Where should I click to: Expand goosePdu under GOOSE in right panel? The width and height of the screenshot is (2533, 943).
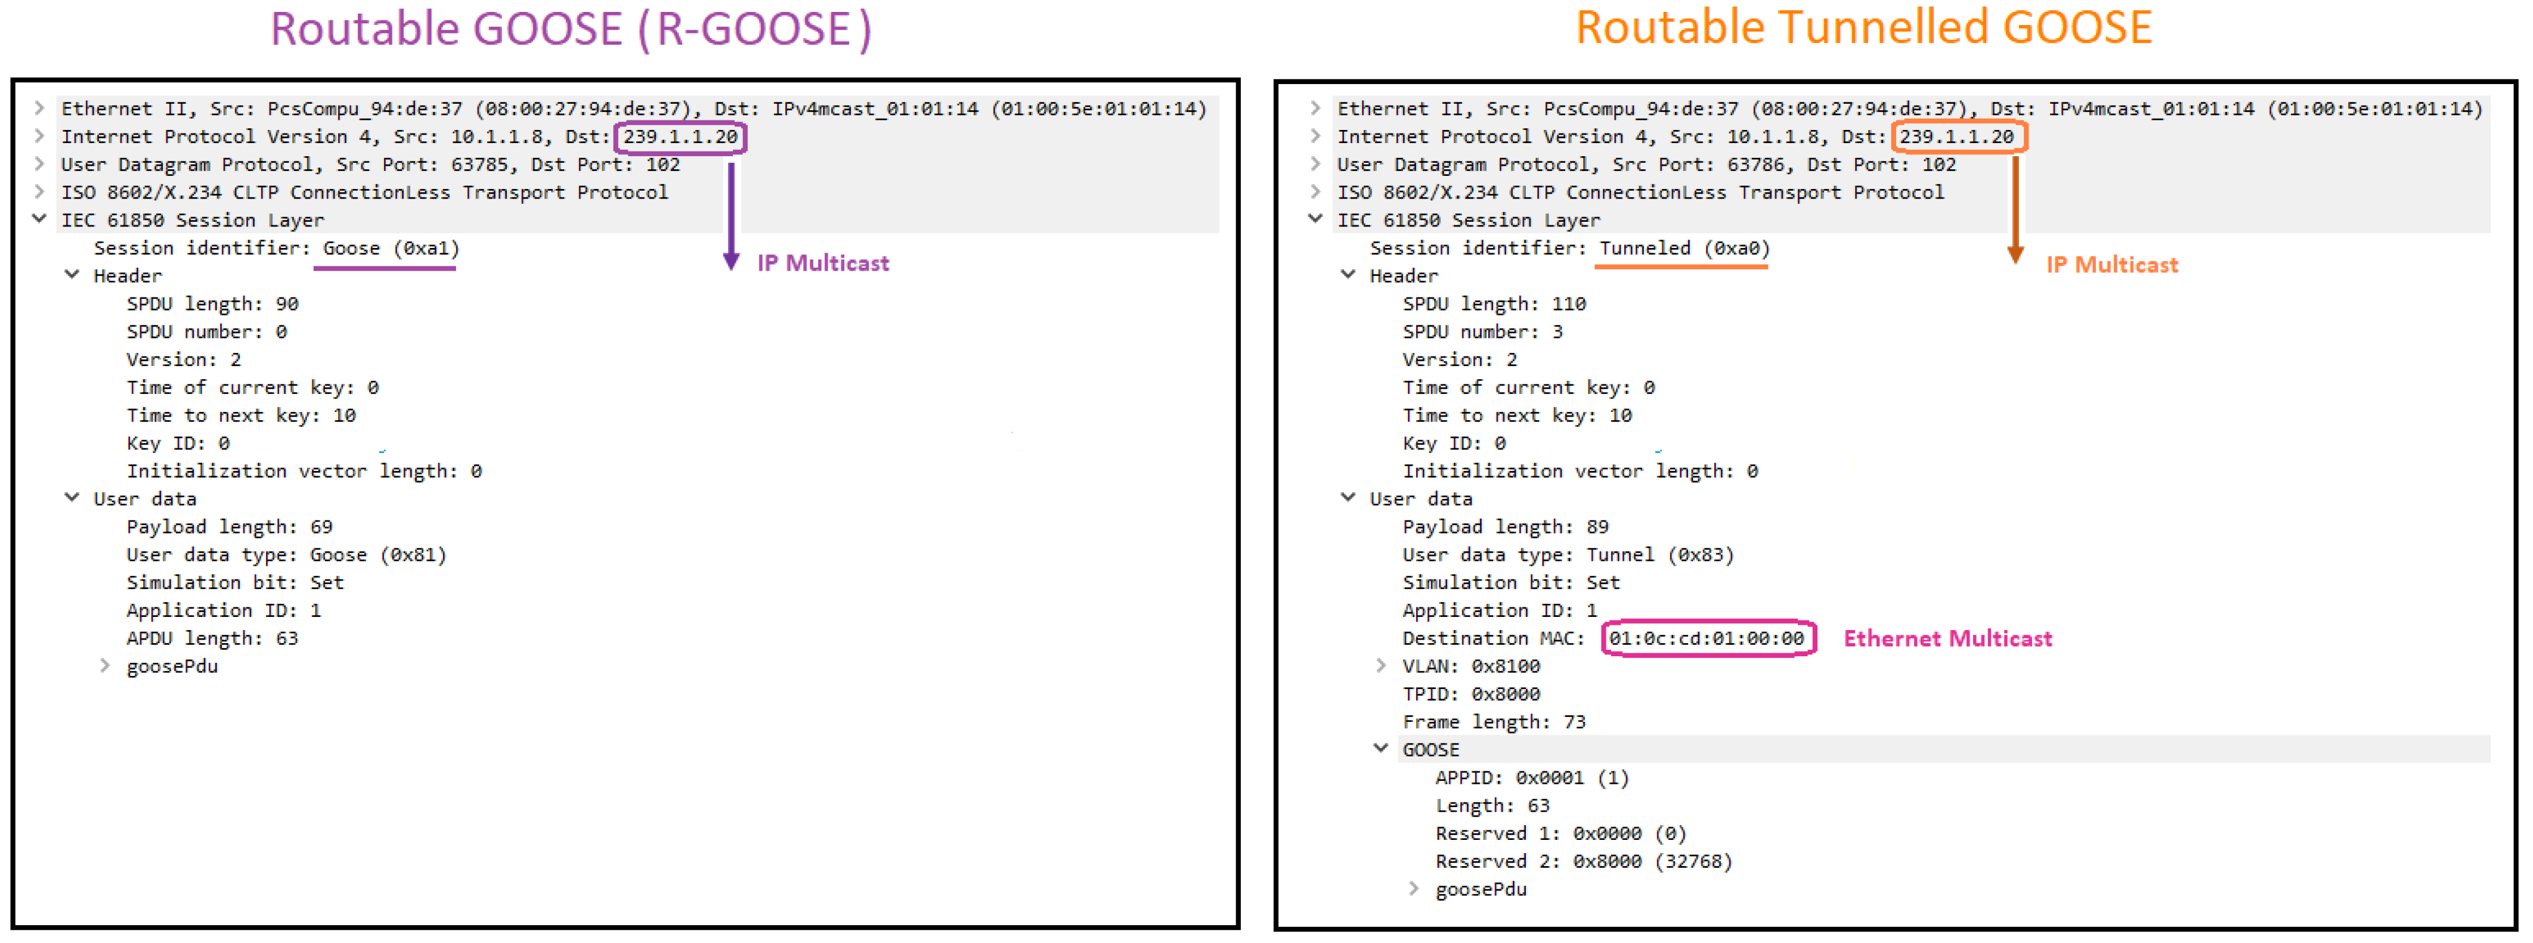(1414, 889)
